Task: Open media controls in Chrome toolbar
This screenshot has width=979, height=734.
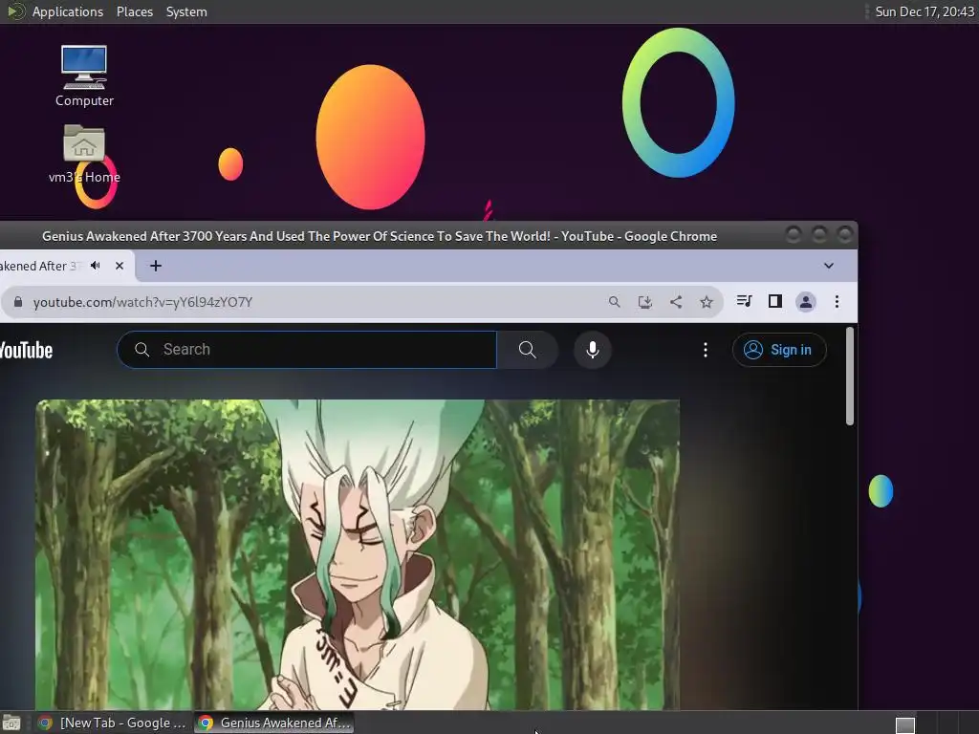Action: click(x=744, y=301)
